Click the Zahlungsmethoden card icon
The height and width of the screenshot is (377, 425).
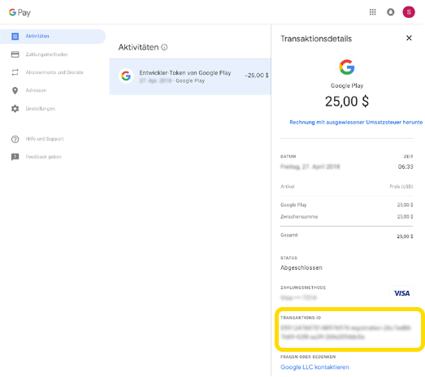pos(15,54)
